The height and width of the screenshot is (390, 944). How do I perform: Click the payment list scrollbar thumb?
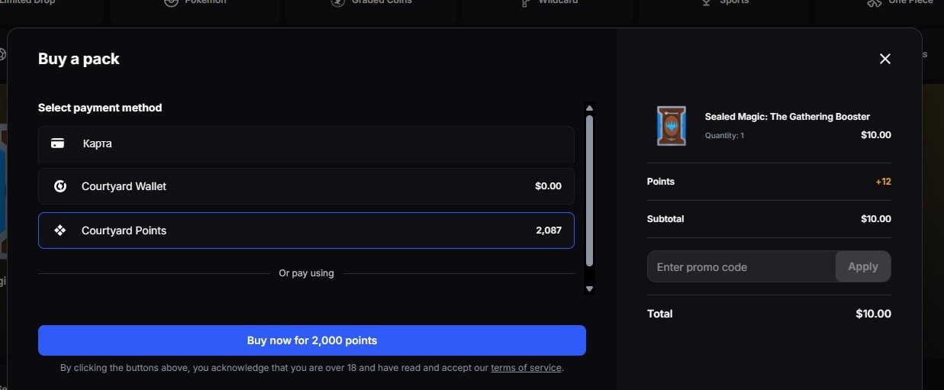(x=589, y=190)
